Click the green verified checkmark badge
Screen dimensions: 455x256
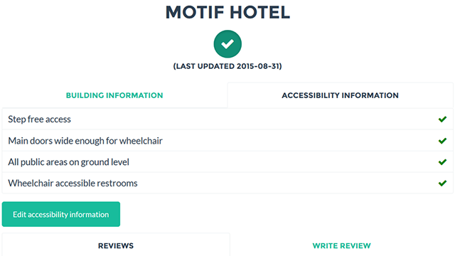click(227, 44)
